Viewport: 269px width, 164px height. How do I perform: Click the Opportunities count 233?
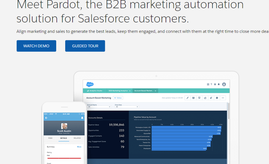pos(121,130)
